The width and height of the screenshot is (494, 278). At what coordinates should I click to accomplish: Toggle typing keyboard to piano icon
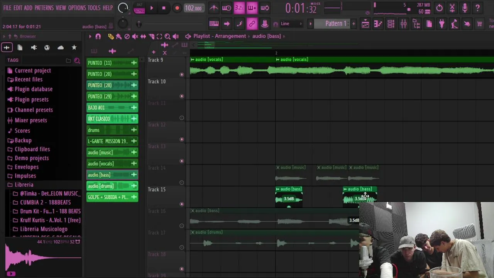tap(213, 24)
